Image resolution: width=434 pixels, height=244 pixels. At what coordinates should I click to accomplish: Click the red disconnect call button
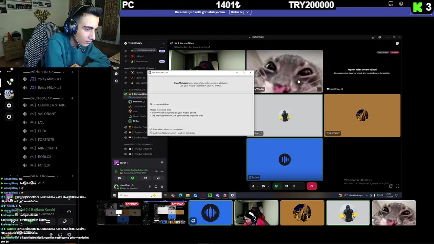click(x=312, y=186)
